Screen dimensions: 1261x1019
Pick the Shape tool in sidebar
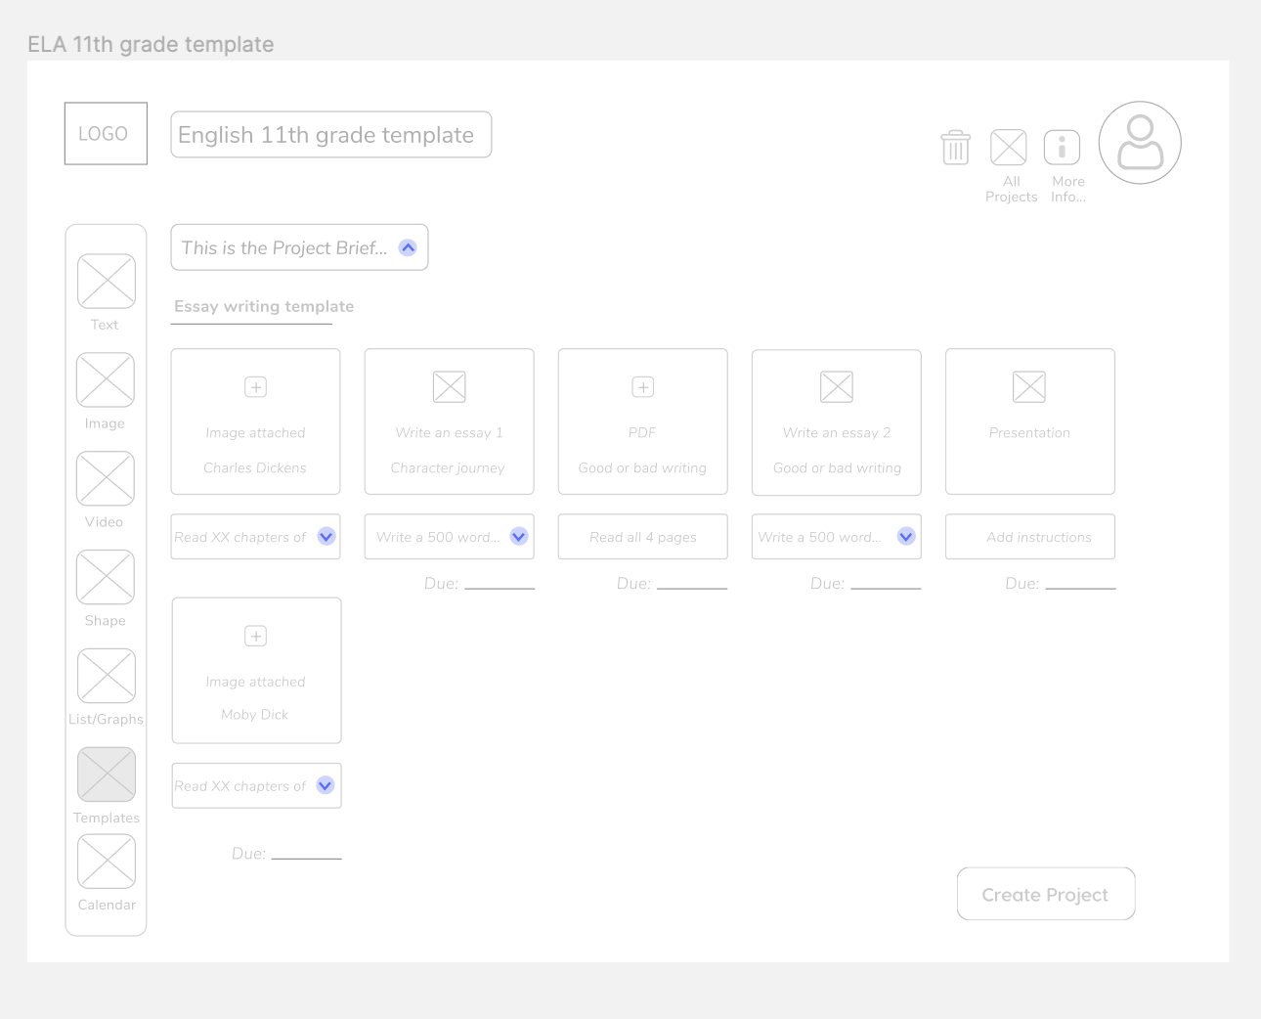tap(106, 577)
